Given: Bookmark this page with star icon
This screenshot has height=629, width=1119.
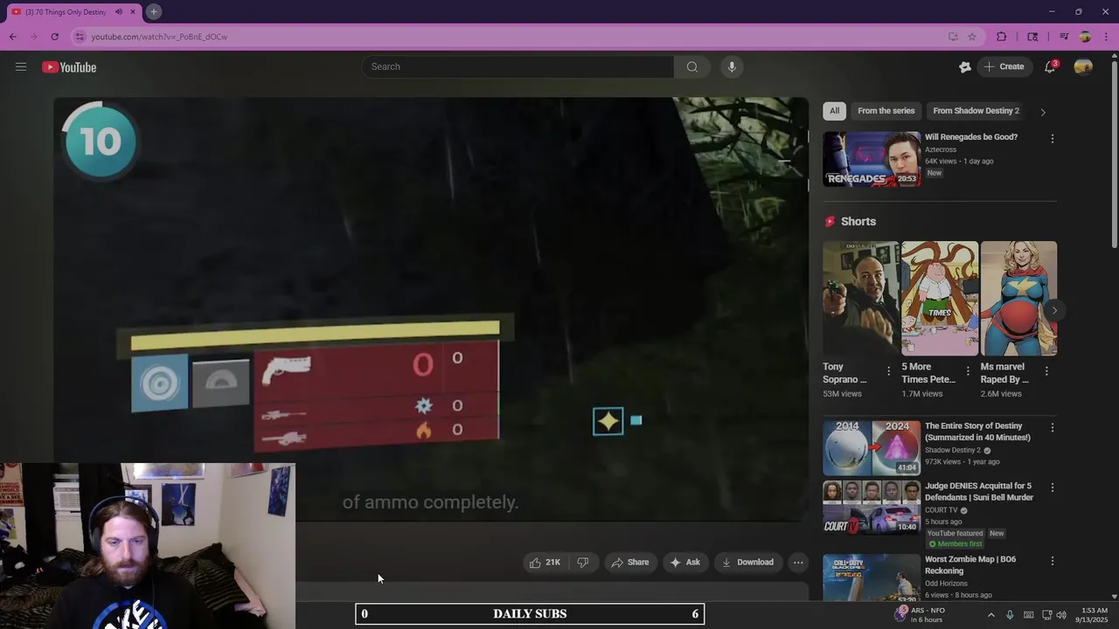Looking at the screenshot, I should pyautogui.click(x=971, y=37).
